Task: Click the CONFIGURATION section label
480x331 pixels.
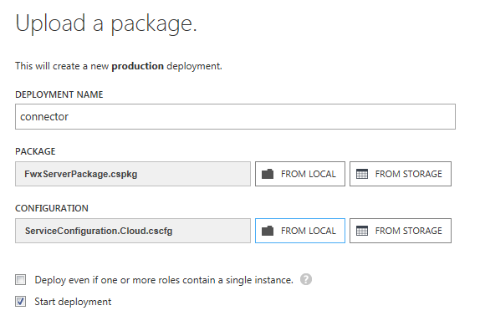Action: tap(52, 208)
